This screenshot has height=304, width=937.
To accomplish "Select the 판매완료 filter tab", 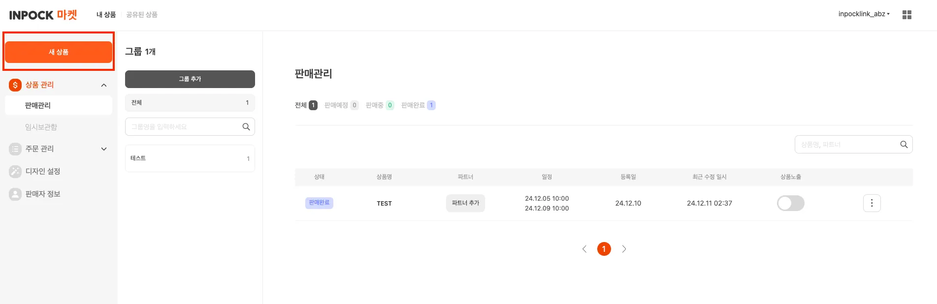I will [418, 105].
